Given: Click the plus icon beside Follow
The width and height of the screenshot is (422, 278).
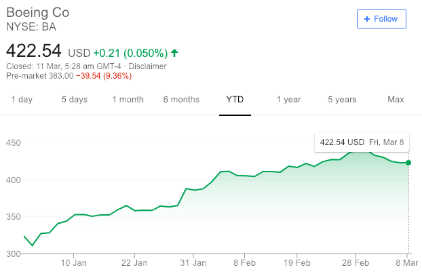Looking at the screenshot, I should [367, 19].
